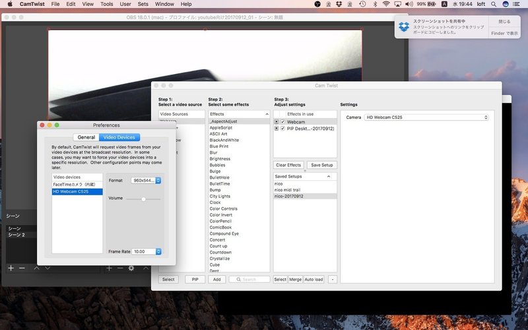Screen dimensions: 528x330
Task: Open volume control in menu bar
Action: (409, 4)
